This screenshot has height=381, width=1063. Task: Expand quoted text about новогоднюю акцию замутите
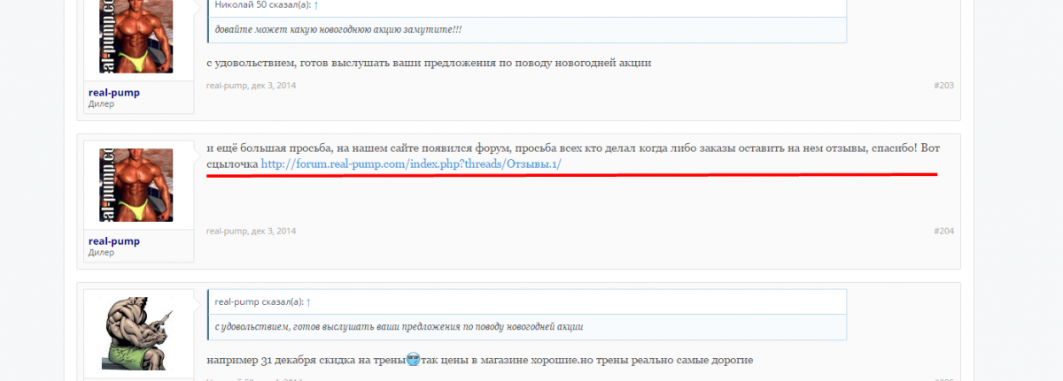[338, 29]
